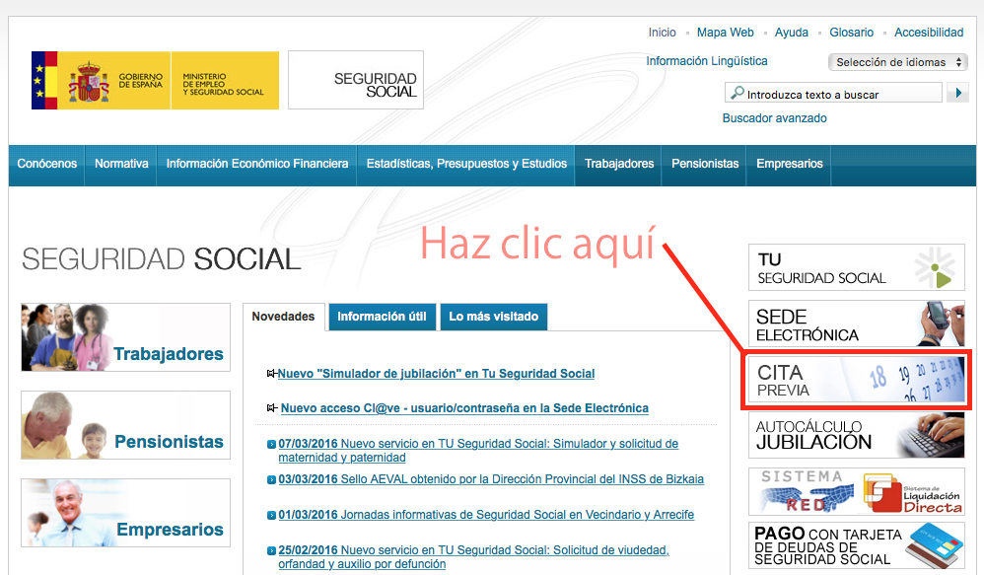Open the Sistema RED banner

pyautogui.click(x=806, y=491)
